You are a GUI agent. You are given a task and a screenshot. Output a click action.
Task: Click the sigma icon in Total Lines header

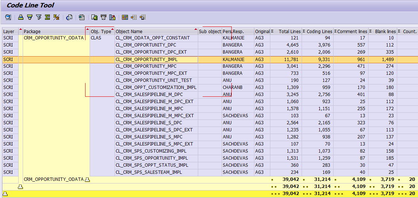pos(272,31)
